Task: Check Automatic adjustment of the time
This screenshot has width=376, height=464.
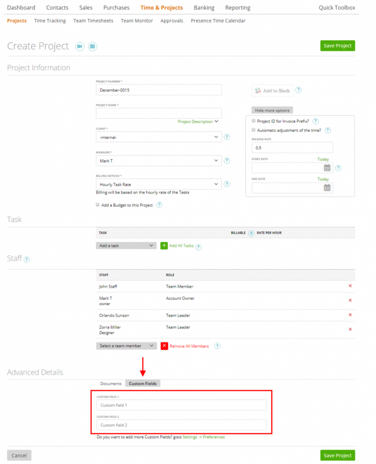Action: click(x=253, y=130)
